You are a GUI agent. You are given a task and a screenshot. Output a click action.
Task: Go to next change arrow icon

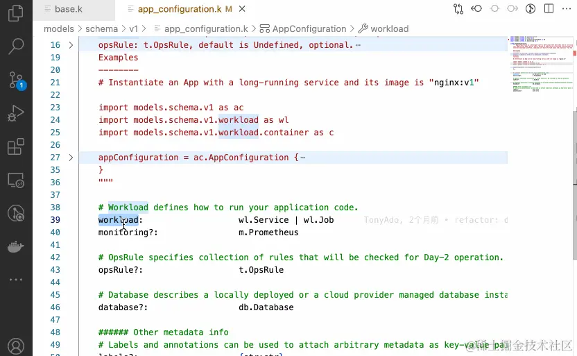[x=513, y=8]
